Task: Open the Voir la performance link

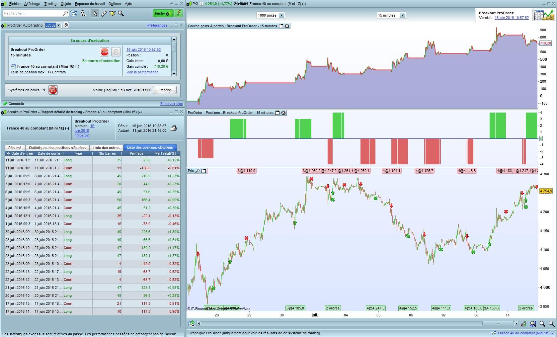Action: coord(142,72)
